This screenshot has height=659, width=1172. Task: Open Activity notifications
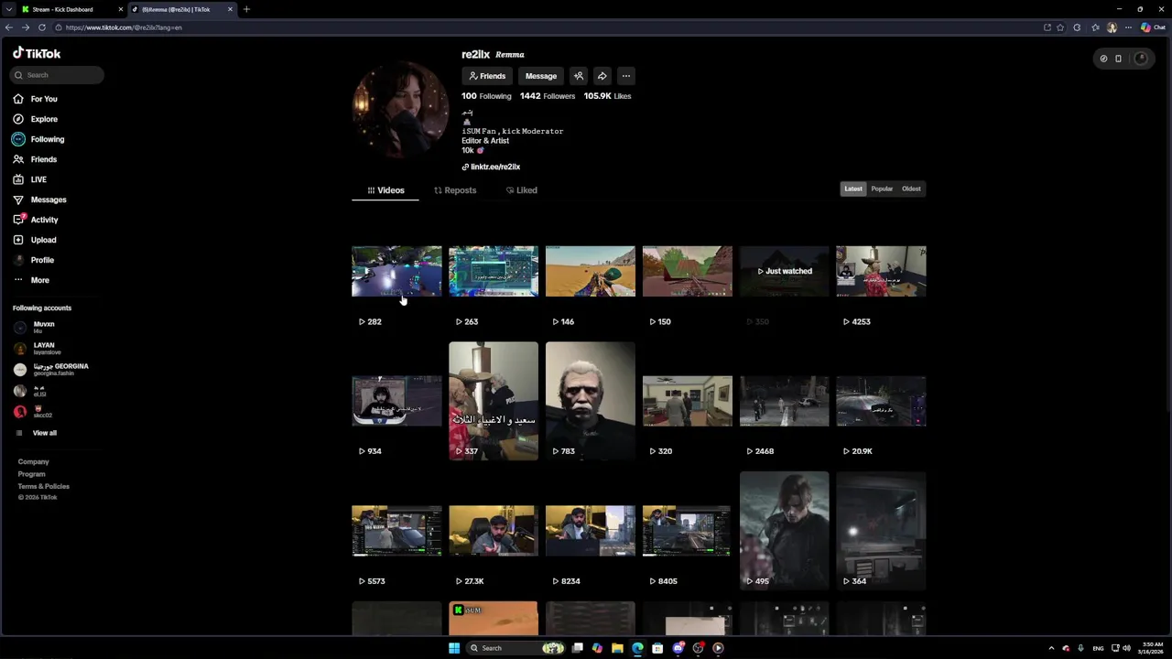[36, 220]
